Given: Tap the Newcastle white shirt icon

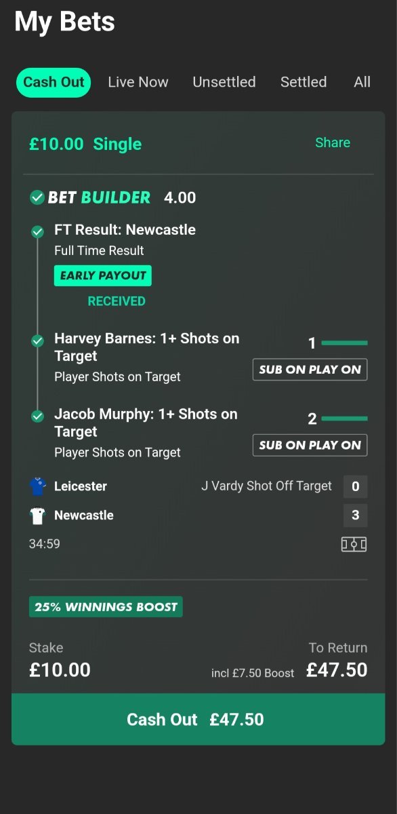Looking at the screenshot, I should 37,516.
